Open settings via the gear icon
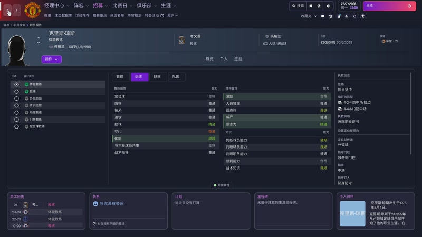The height and width of the screenshot is (237, 422). [328, 6]
